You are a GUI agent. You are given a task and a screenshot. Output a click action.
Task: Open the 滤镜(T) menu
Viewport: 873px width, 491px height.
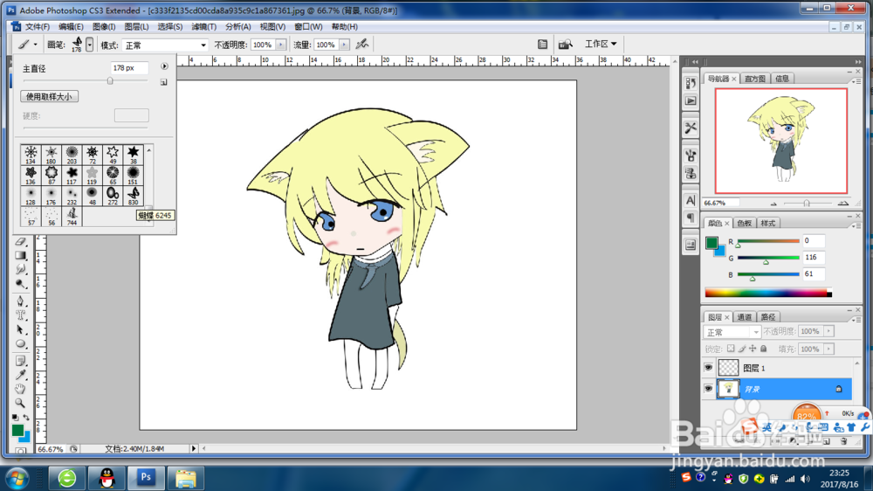click(x=203, y=27)
